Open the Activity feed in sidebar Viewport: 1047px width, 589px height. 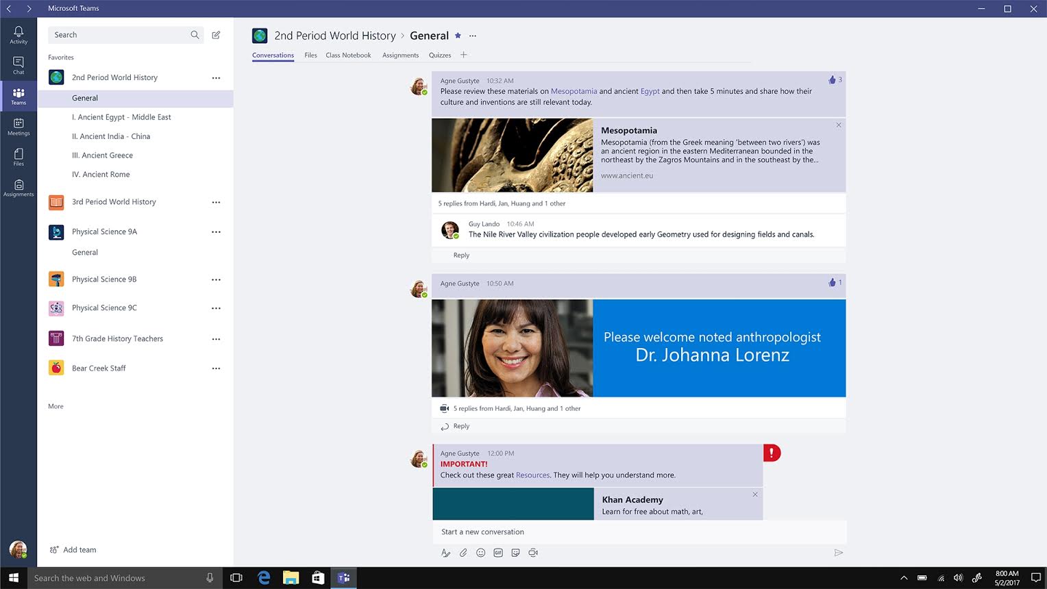click(19, 34)
